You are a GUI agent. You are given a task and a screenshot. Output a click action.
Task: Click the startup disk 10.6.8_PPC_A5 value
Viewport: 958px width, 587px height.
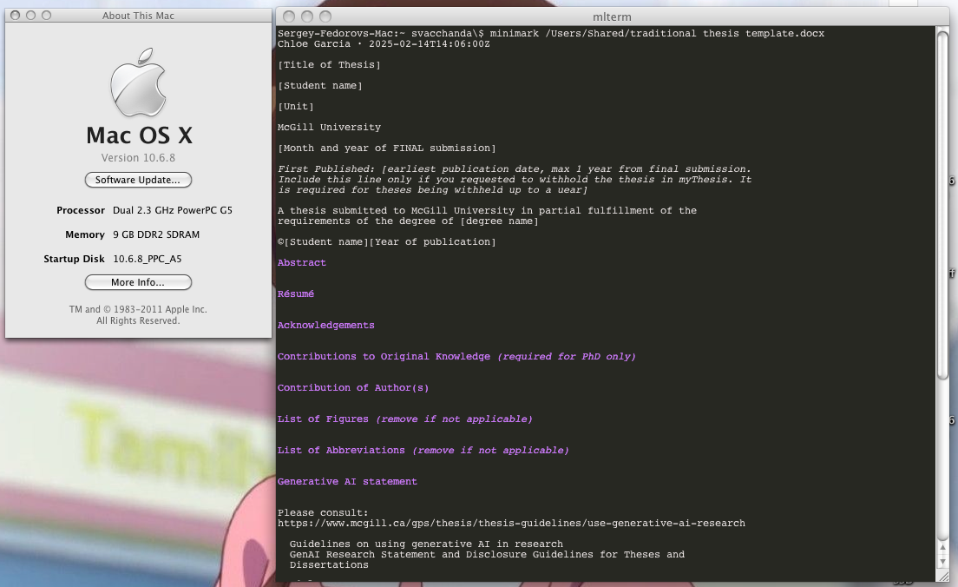(148, 260)
